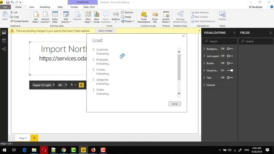The width and height of the screenshot is (274, 154).
Task: Expand the Visual header section
Action: (x=204, y=70)
